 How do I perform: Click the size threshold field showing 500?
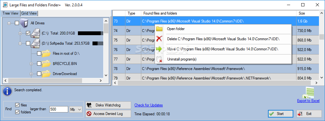coord(59,109)
